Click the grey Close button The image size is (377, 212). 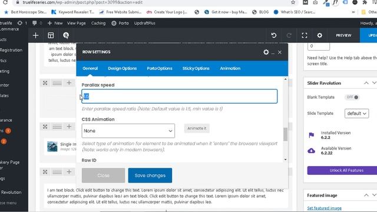pyautogui.click(x=104, y=175)
